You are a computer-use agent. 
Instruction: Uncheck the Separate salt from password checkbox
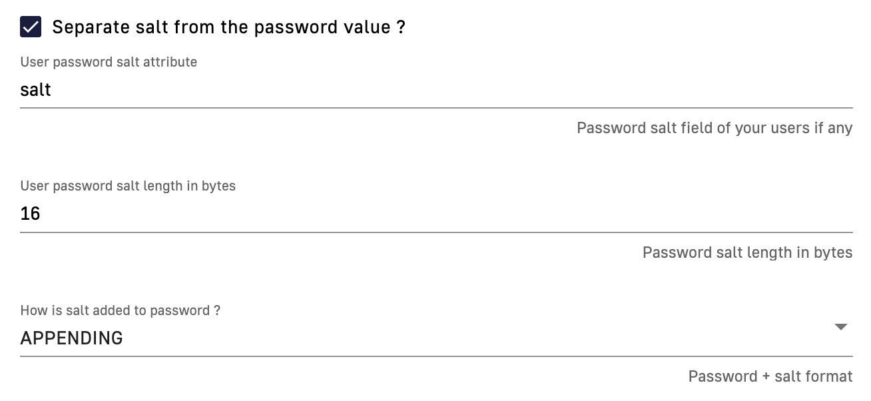(31, 27)
